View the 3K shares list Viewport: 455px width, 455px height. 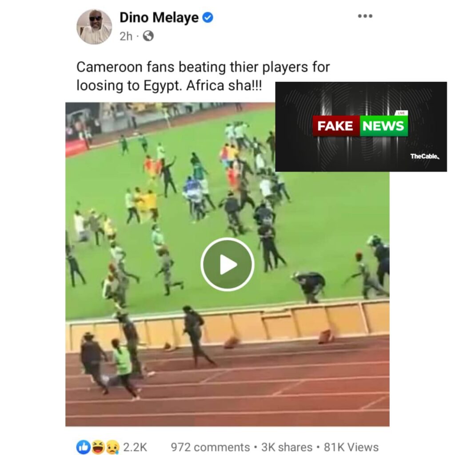click(x=287, y=447)
